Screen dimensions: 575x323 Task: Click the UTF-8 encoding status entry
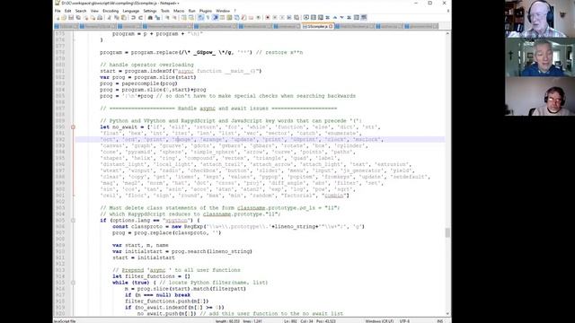click(404, 321)
